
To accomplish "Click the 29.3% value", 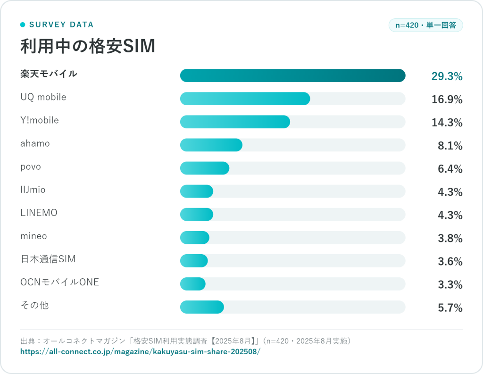I will tap(447, 76).
